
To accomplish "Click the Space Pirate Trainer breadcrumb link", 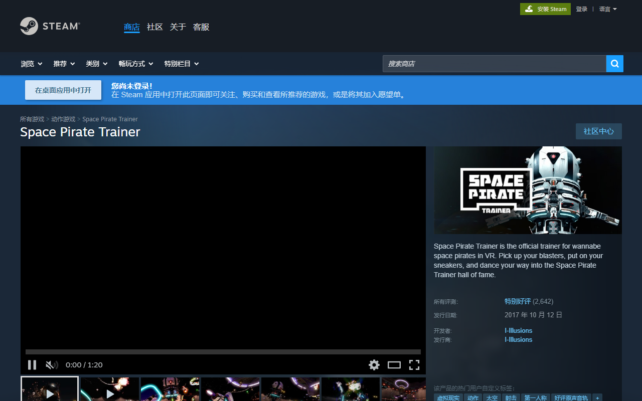I will (x=110, y=119).
